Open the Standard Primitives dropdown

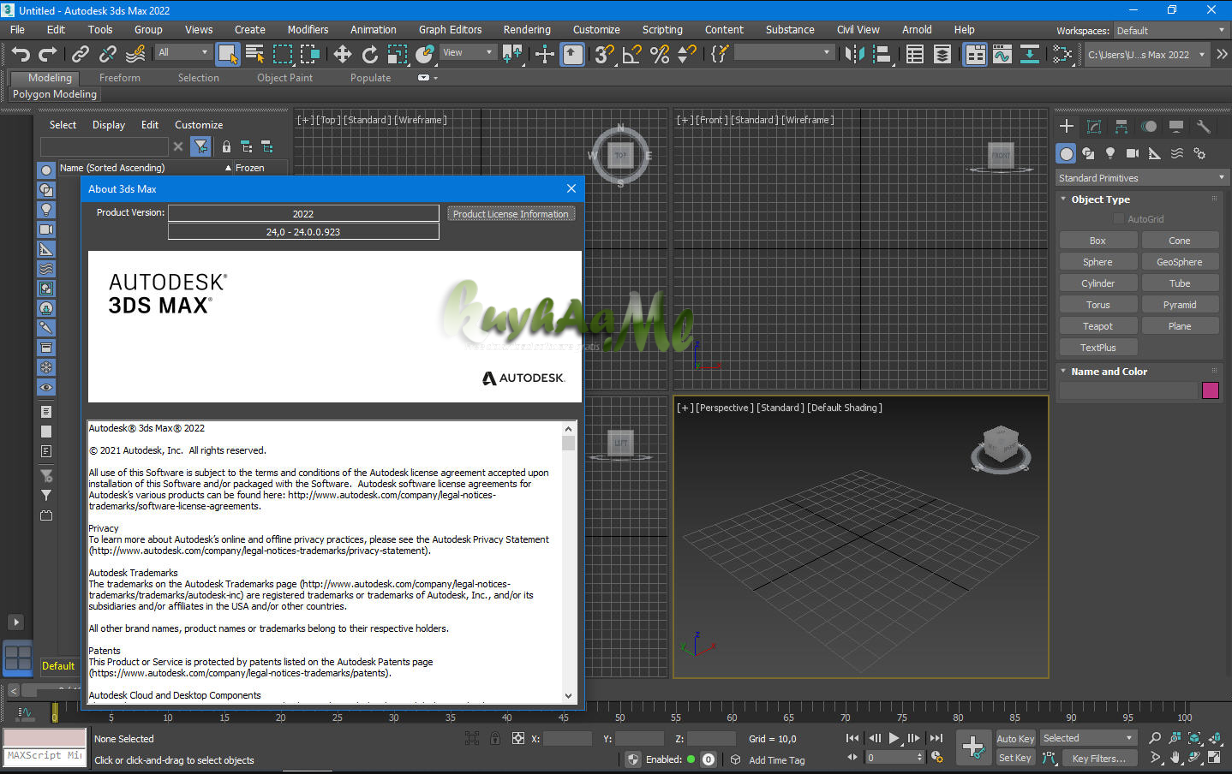pyautogui.click(x=1141, y=178)
